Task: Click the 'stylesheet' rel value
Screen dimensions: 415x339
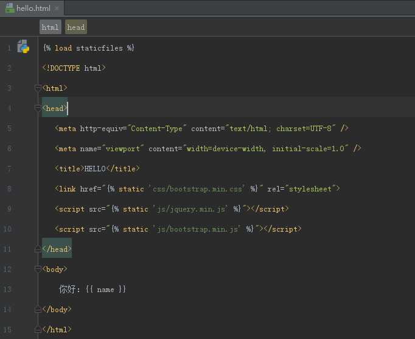Action: [x=310, y=189]
